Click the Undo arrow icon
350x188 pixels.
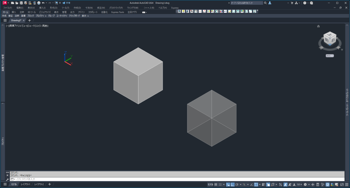[x=43, y=3]
